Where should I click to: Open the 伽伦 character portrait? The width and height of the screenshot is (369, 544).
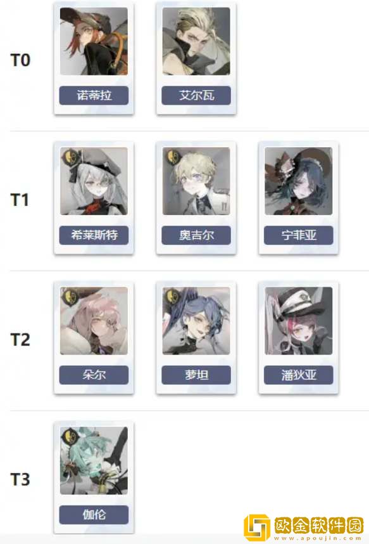[94, 461]
